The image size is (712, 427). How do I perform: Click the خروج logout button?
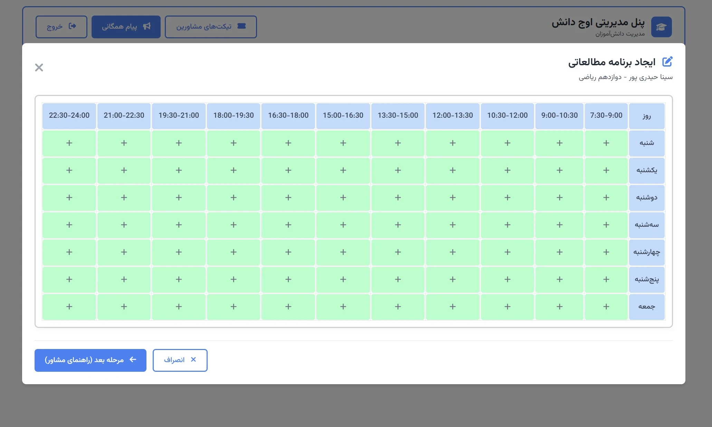click(x=61, y=27)
